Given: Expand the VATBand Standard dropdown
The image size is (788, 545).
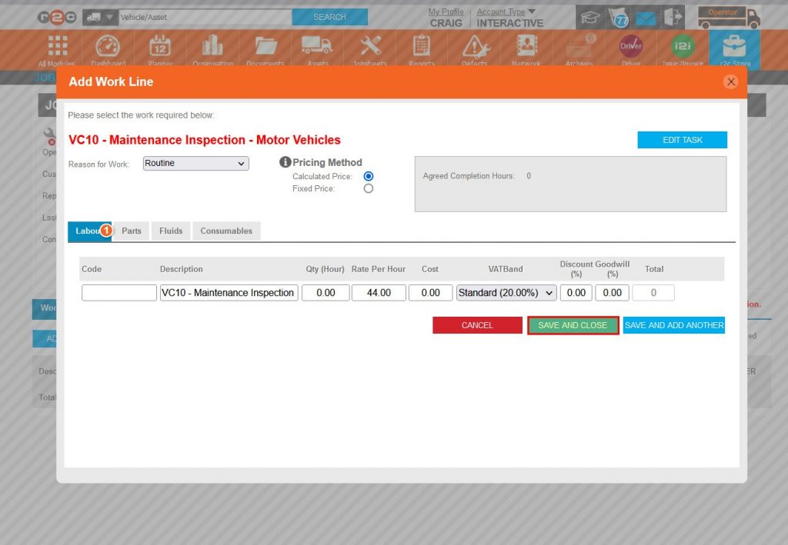Looking at the screenshot, I should [506, 293].
